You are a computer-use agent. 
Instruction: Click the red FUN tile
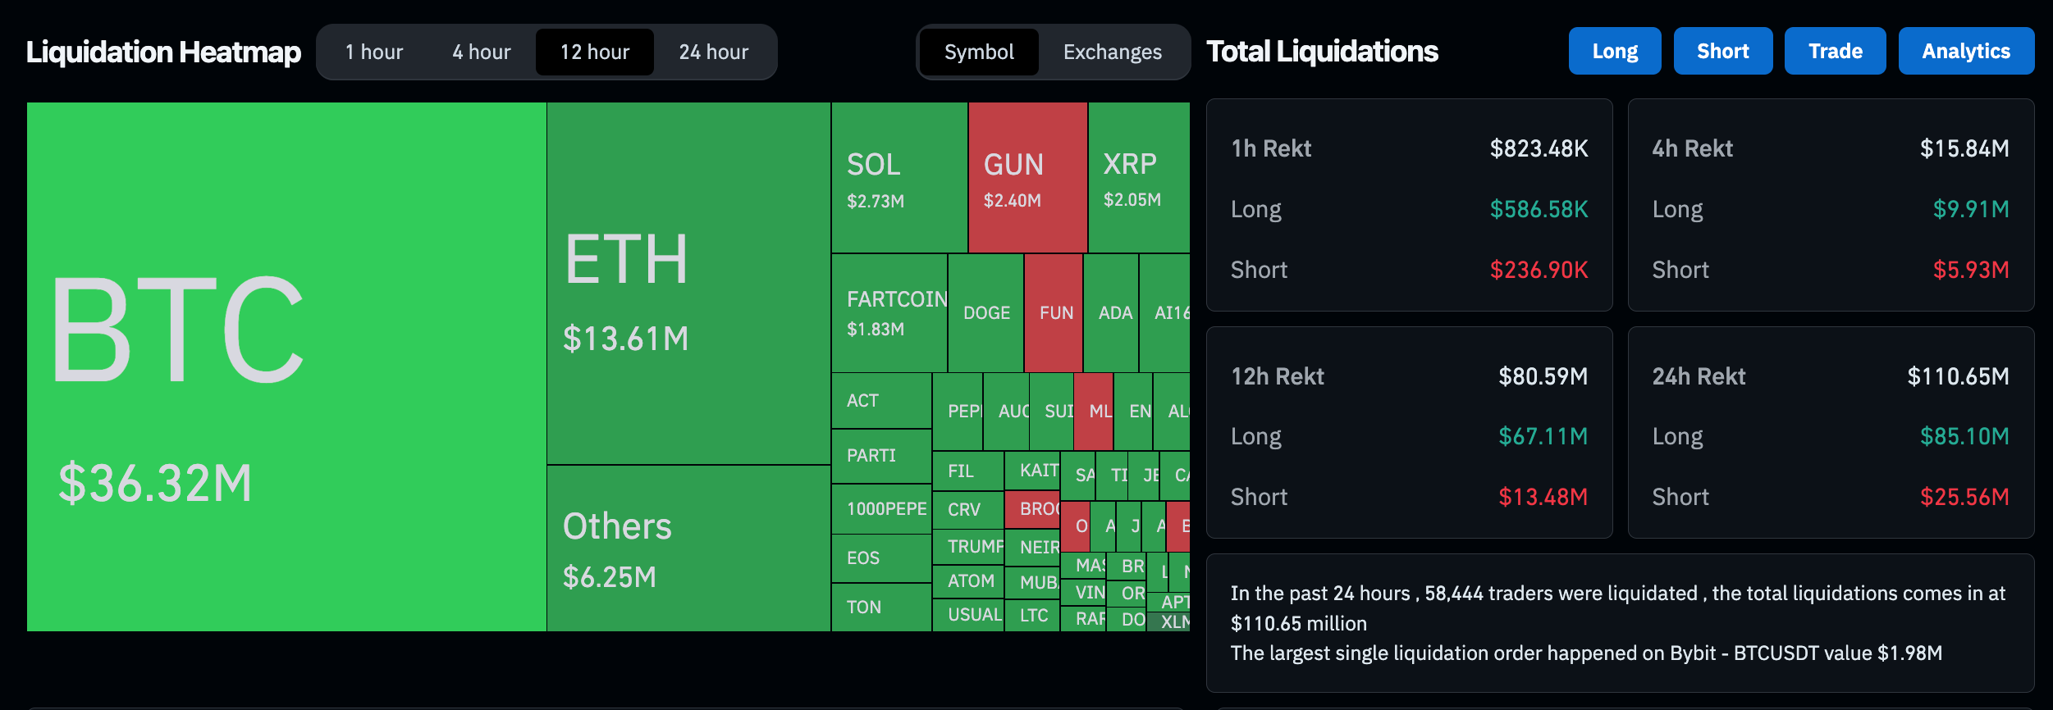coord(1054,313)
